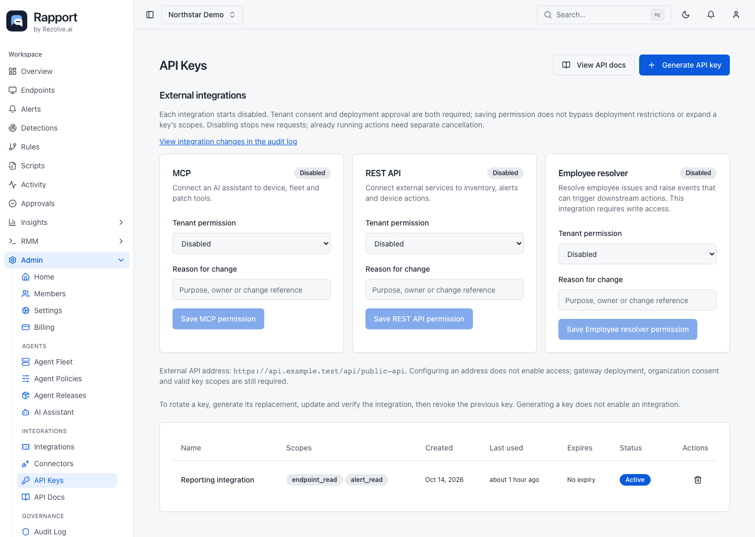Collapse the Admin section
The height and width of the screenshot is (537, 755).
click(67, 260)
